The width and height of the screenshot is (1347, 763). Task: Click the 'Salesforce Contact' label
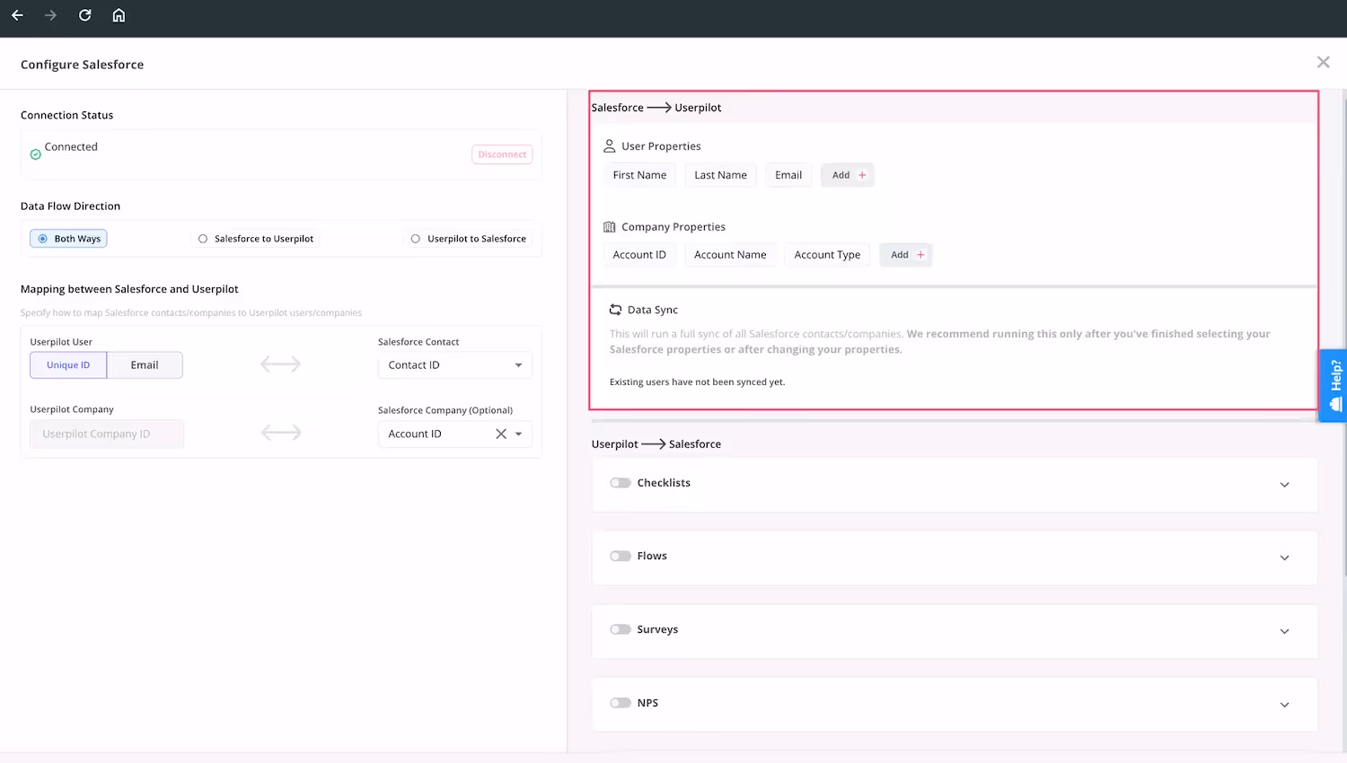pos(418,342)
